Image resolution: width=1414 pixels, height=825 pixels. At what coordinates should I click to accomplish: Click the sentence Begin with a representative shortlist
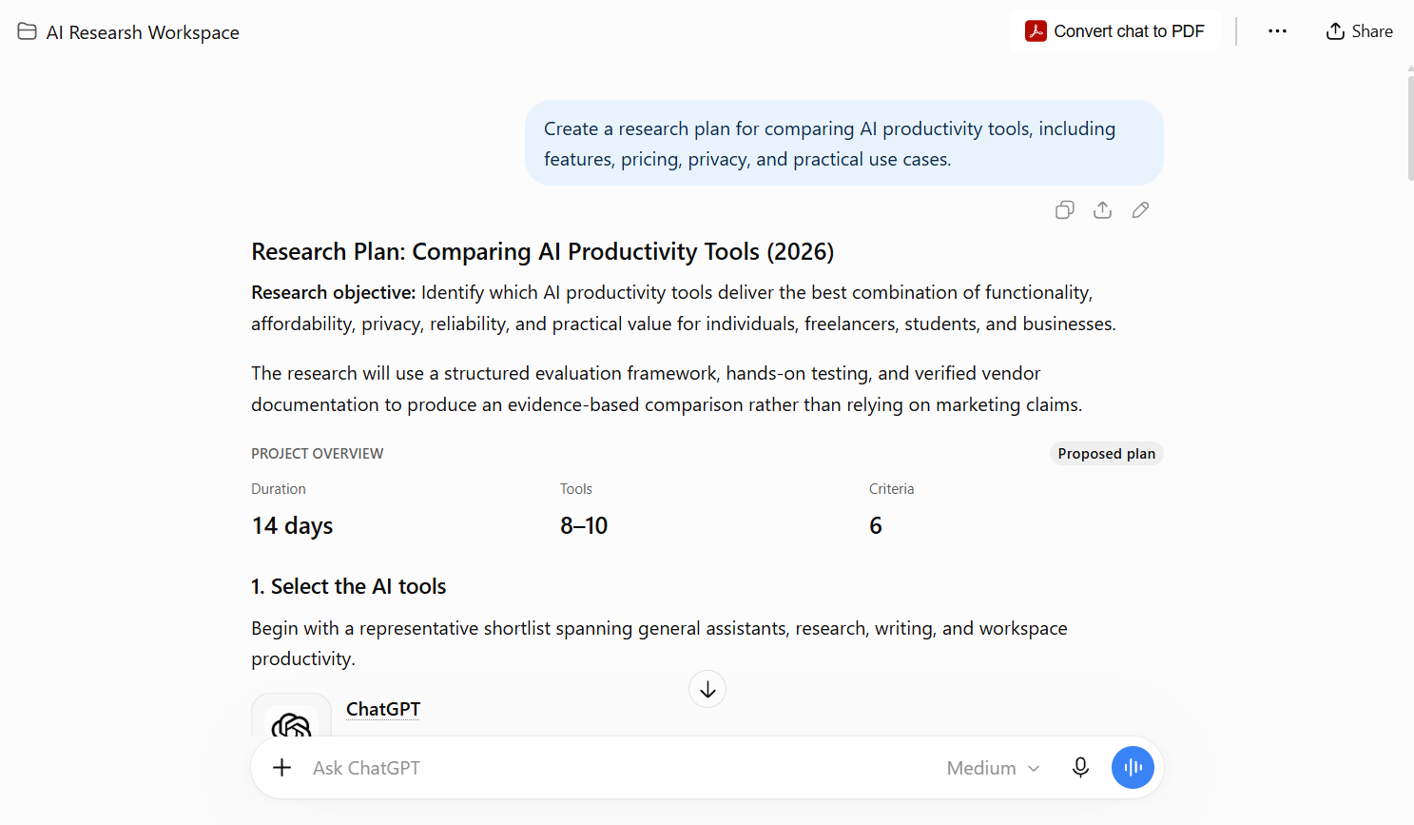point(659,643)
